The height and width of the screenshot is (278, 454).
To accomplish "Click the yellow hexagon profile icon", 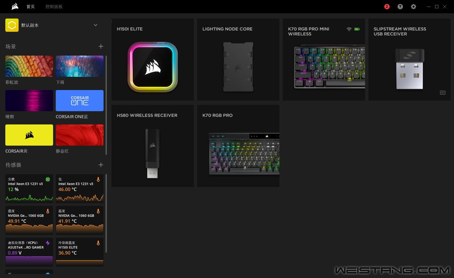I will [12, 25].
